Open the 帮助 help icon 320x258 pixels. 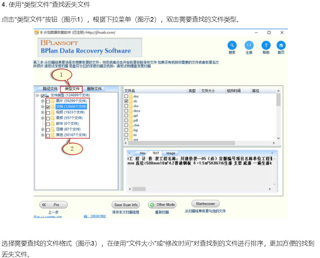(x=266, y=45)
